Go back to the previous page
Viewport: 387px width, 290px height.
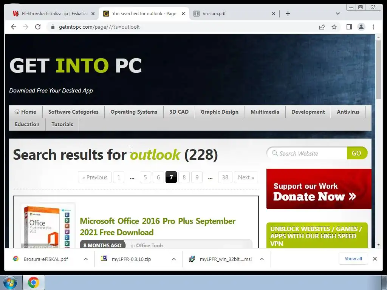point(14,27)
